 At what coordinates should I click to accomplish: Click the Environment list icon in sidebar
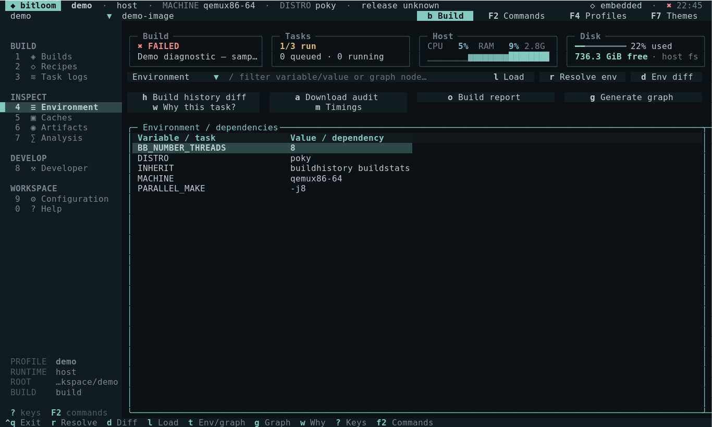[33, 107]
